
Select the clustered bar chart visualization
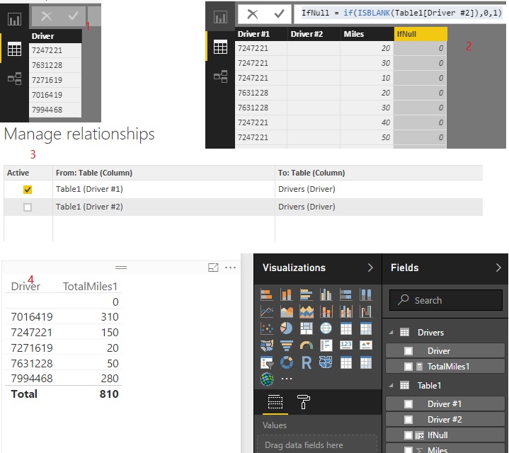(306, 294)
